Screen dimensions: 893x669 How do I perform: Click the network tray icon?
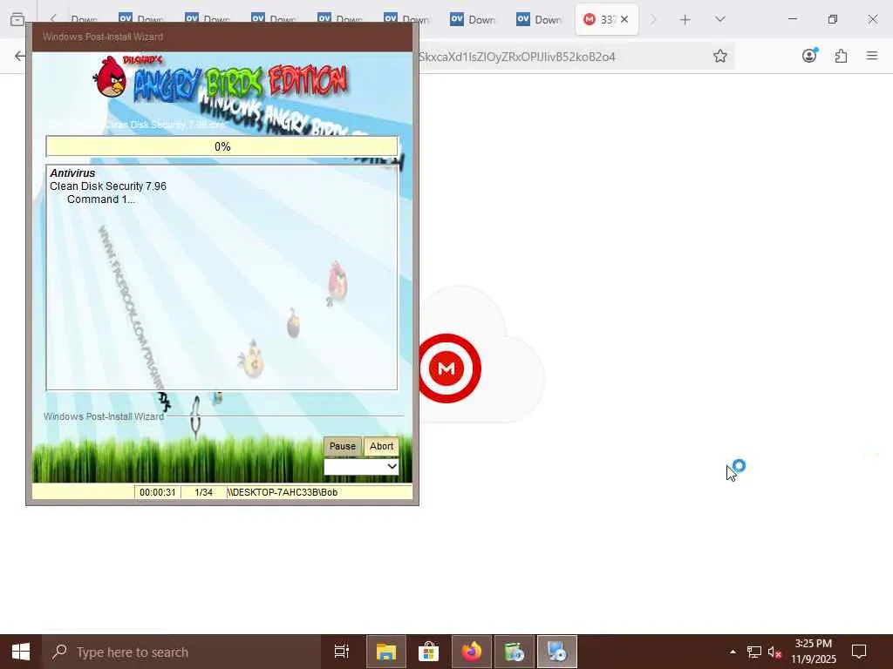coord(754,652)
